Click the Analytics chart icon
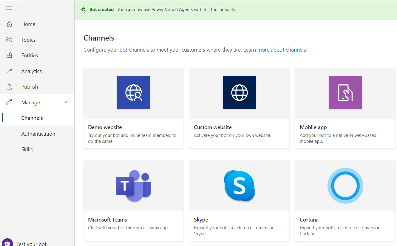 (9, 71)
